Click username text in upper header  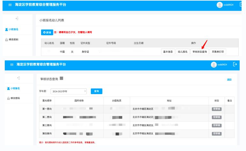[x=228, y=5]
